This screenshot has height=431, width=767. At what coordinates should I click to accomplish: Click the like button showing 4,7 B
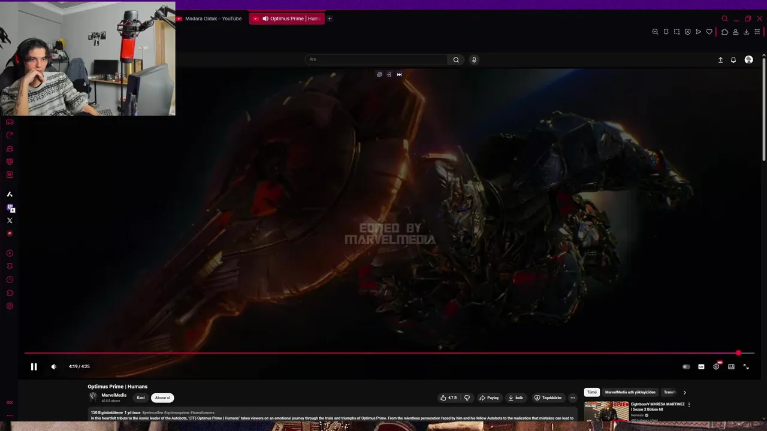(449, 397)
